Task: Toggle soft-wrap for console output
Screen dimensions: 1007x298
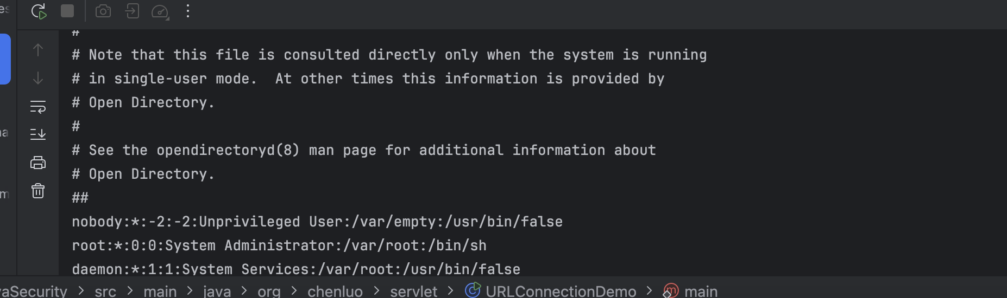Action: point(38,107)
